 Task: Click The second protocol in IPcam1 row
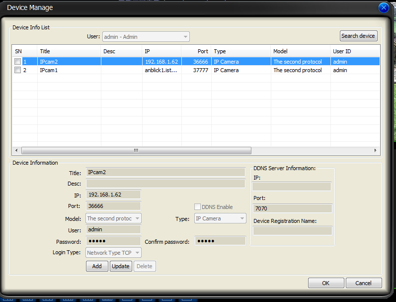click(301, 70)
